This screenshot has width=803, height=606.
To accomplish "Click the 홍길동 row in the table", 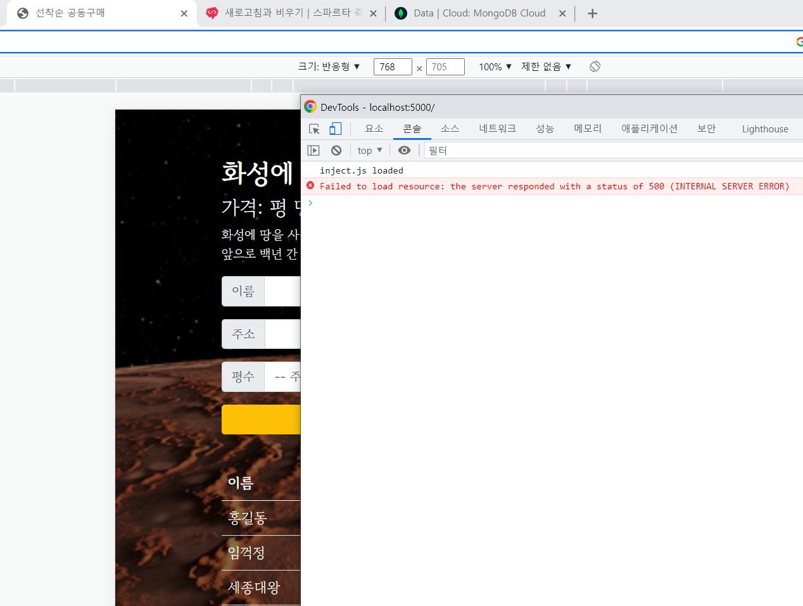I will coord(261,518).
